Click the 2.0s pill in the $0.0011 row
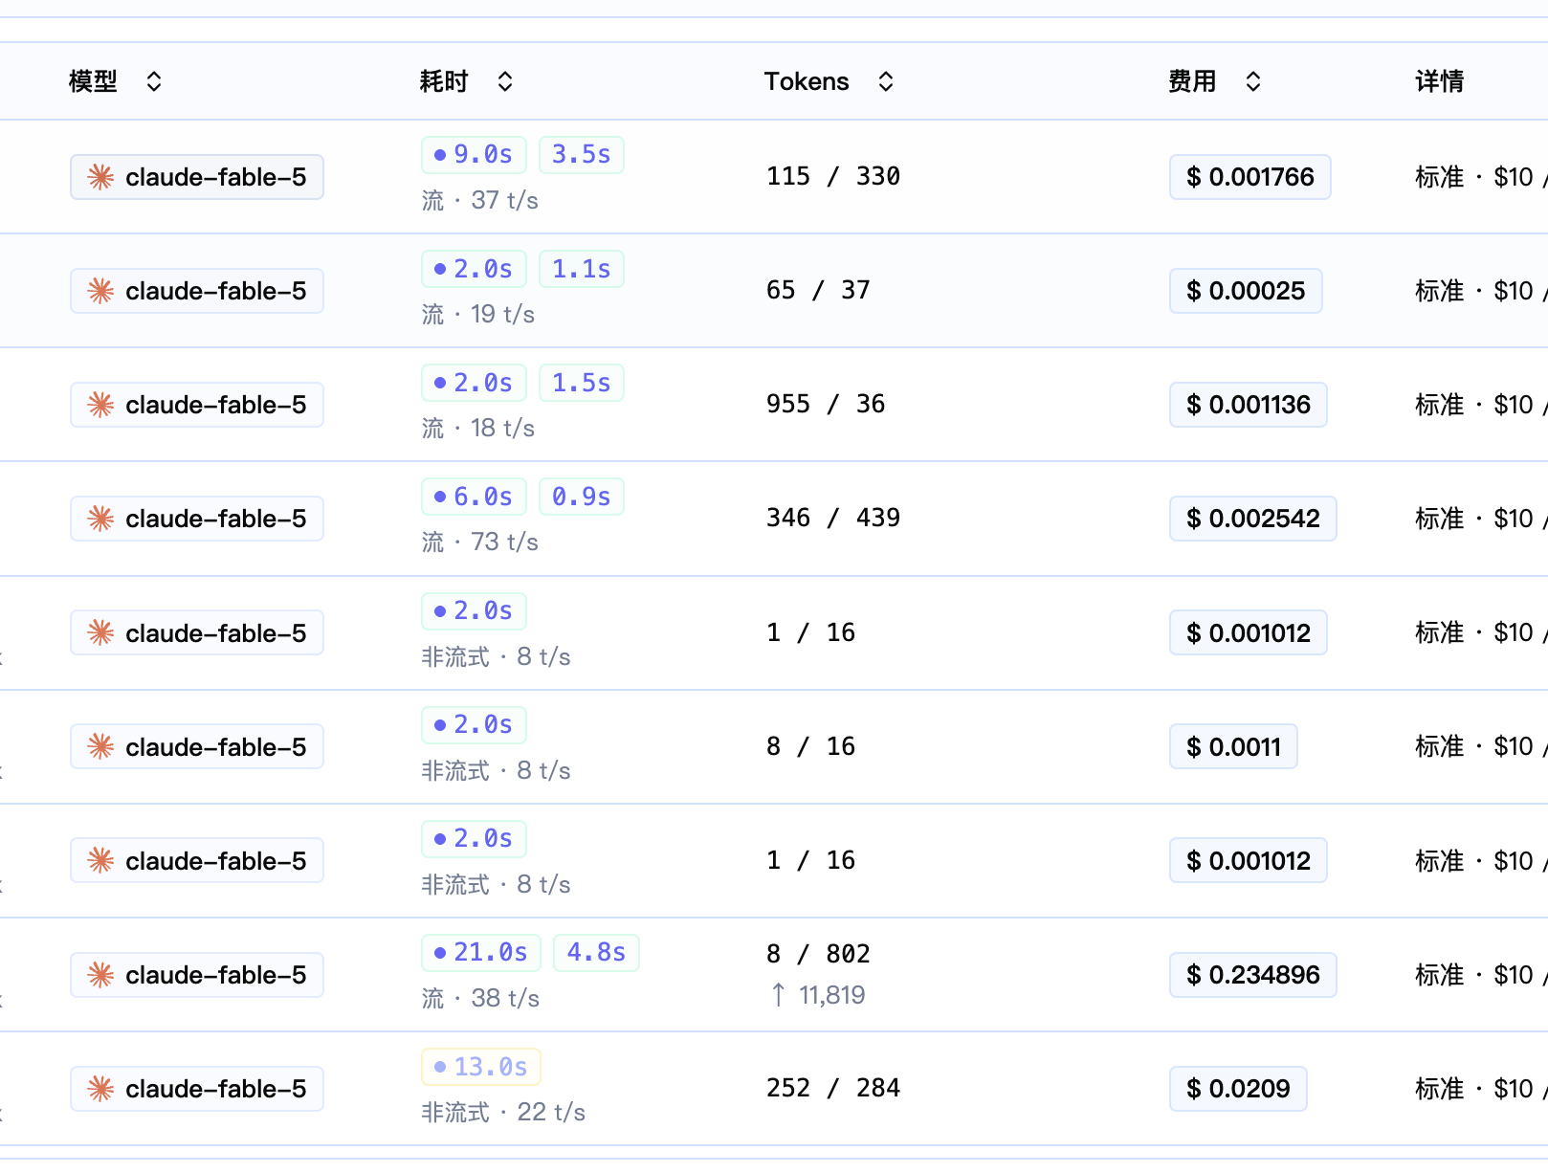The width and height of the screenshot is (1548, 1173). click(x=474, y=725)
